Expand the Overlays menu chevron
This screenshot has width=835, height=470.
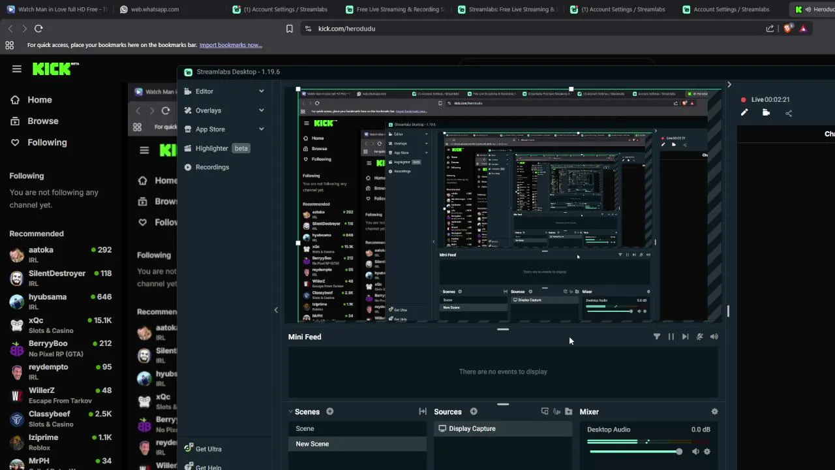tap(262, 110)
